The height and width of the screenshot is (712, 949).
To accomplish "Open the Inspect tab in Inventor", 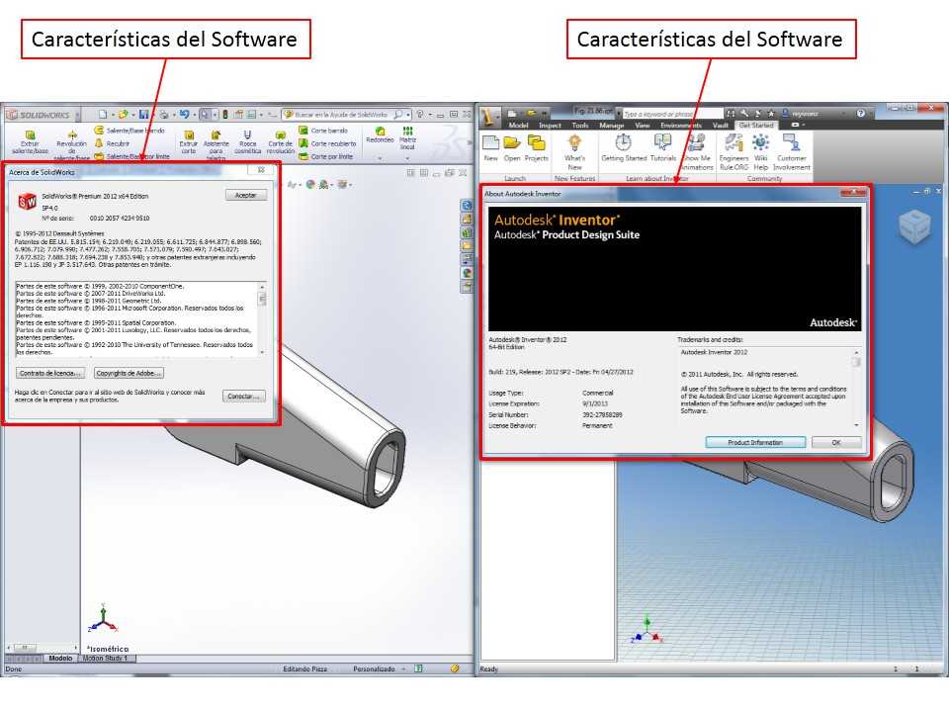I will (x=551, y=126).
